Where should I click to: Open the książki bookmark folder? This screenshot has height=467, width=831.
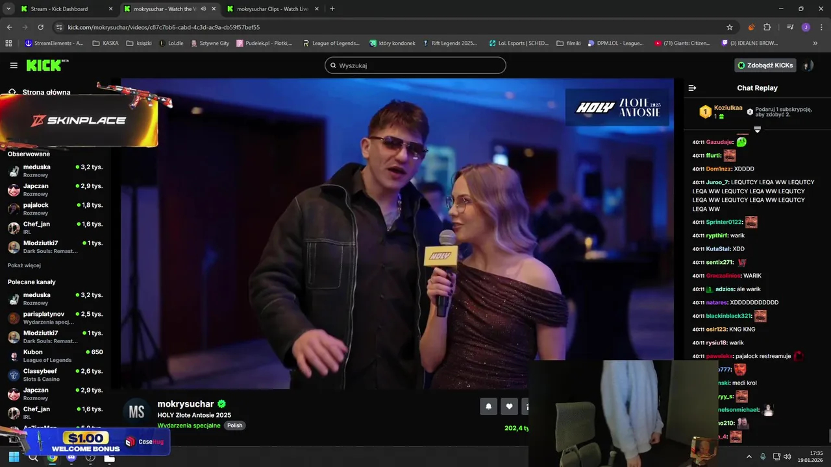pyautogui.click(x=139, y=43)
